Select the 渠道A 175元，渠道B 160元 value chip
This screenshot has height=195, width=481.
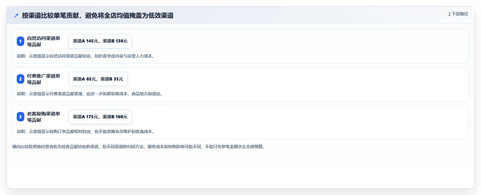[x=100, y=117]
